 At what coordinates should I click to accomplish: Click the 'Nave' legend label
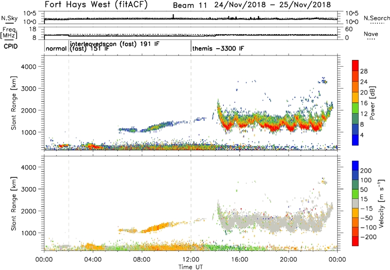371,34
